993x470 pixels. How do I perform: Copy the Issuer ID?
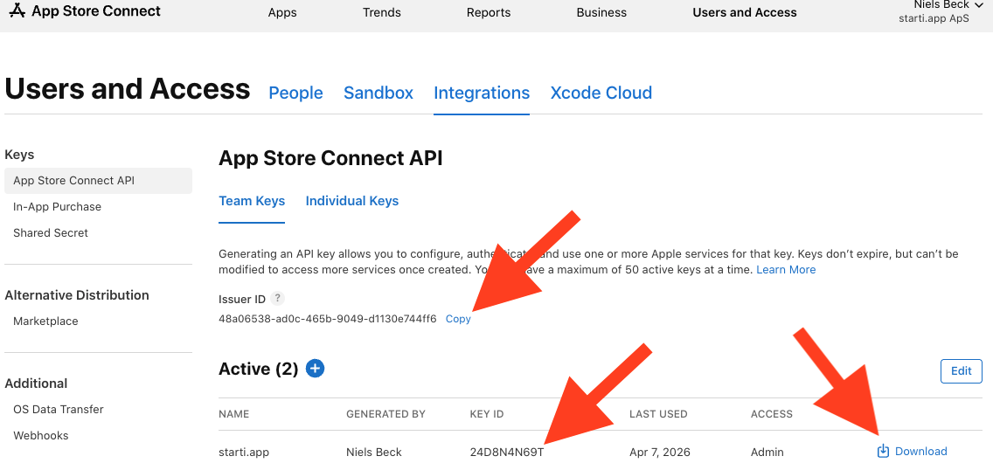point(458,319)
